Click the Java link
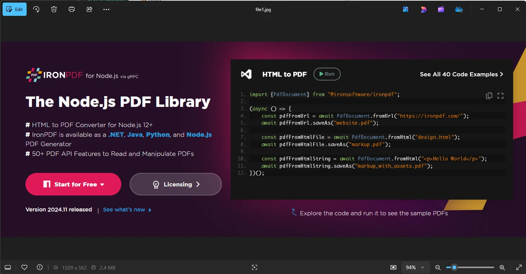 pyautogui.click(x=135, y=134)
